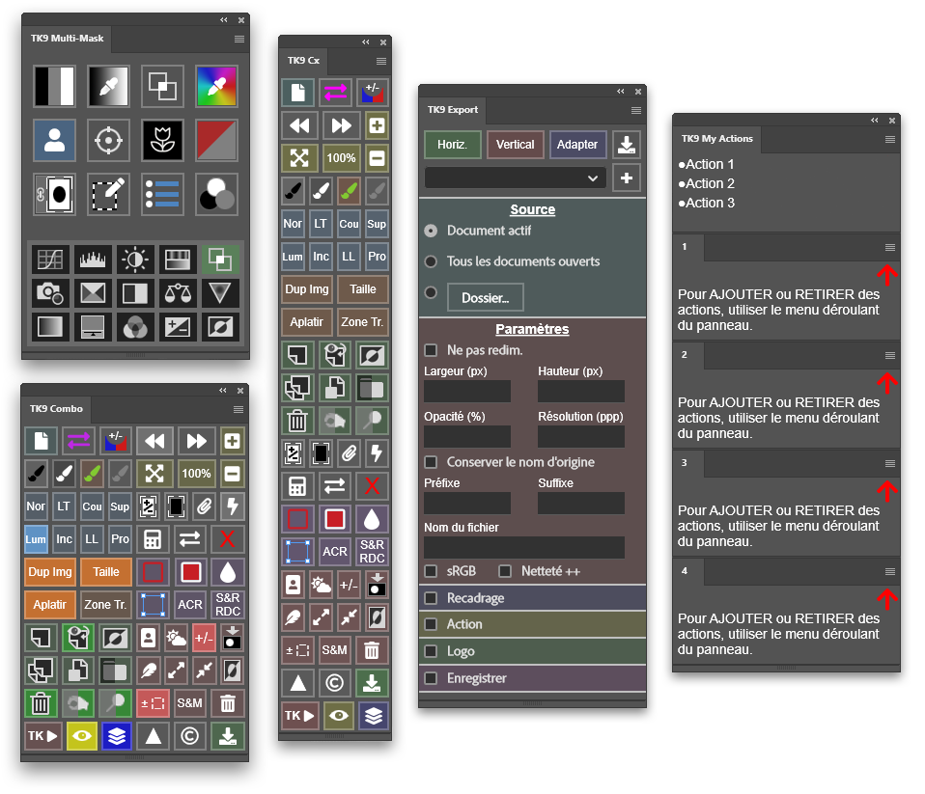
Task: Enable the Ne pas redim. checkbox
Action: coord(431,350)
